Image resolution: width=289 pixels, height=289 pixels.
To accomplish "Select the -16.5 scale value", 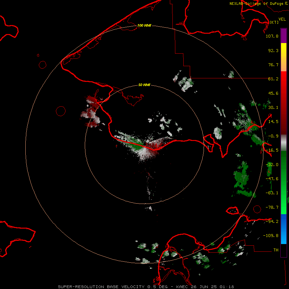I will click(x=272, y=150).
